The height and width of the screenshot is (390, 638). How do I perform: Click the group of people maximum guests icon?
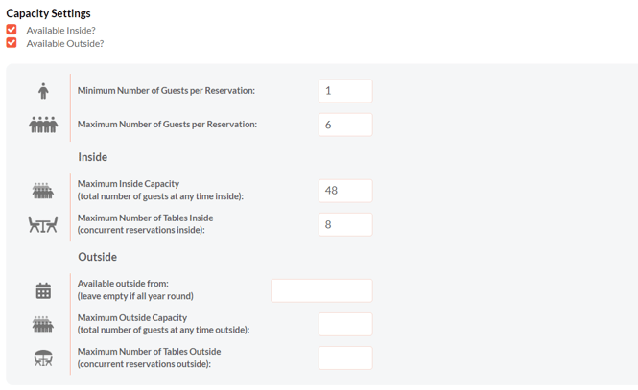(43, 125)
